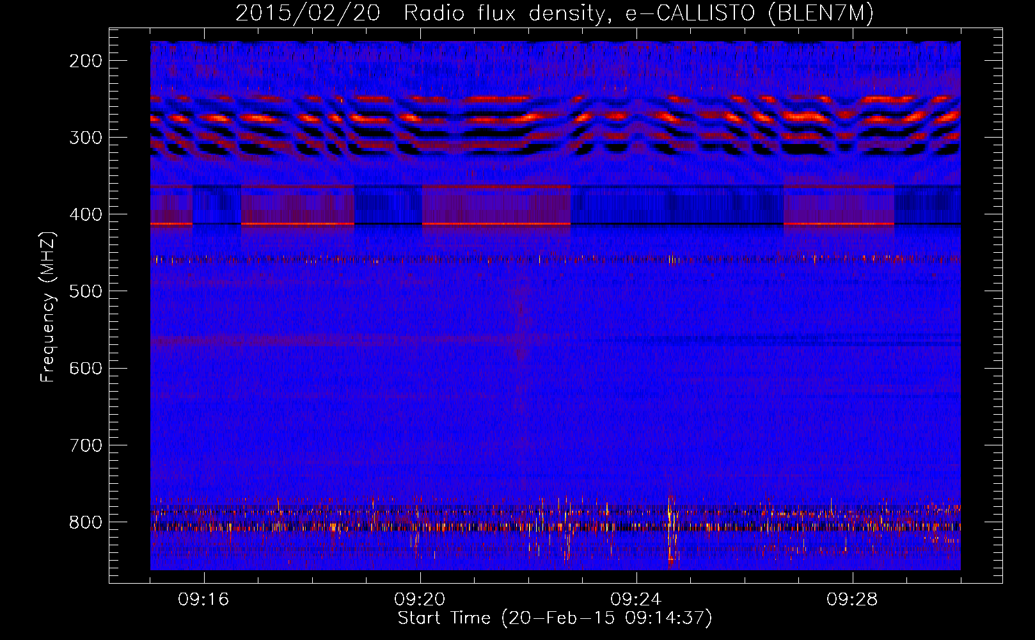The width and height of the screenshot is (1035, 640).
Task: Click the 800 frequency tick label
Action: (86, 522)
